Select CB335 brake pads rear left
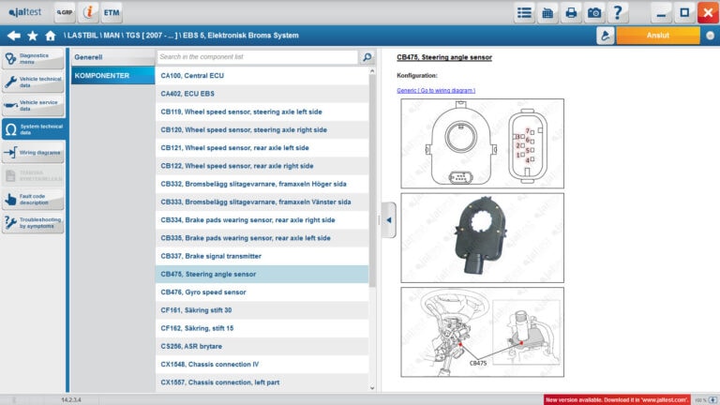The height and width of the screenshot is (405, 720). (x=262, y=238)
